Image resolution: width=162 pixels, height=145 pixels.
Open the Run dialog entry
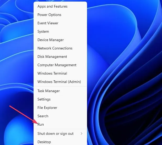[60, 124]
